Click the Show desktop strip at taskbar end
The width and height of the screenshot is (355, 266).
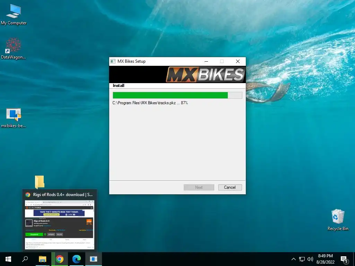point(354,259)
